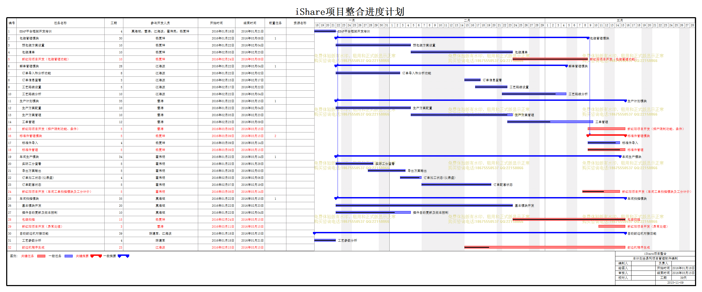
Task: Click the red 关键摘要 legend marker
Action: click(96, 256)
